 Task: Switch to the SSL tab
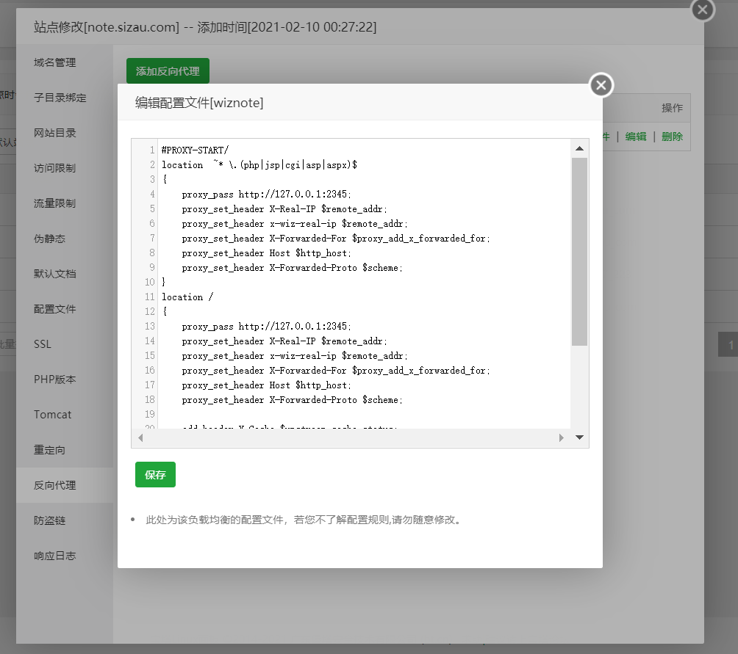tap(43, 344)
